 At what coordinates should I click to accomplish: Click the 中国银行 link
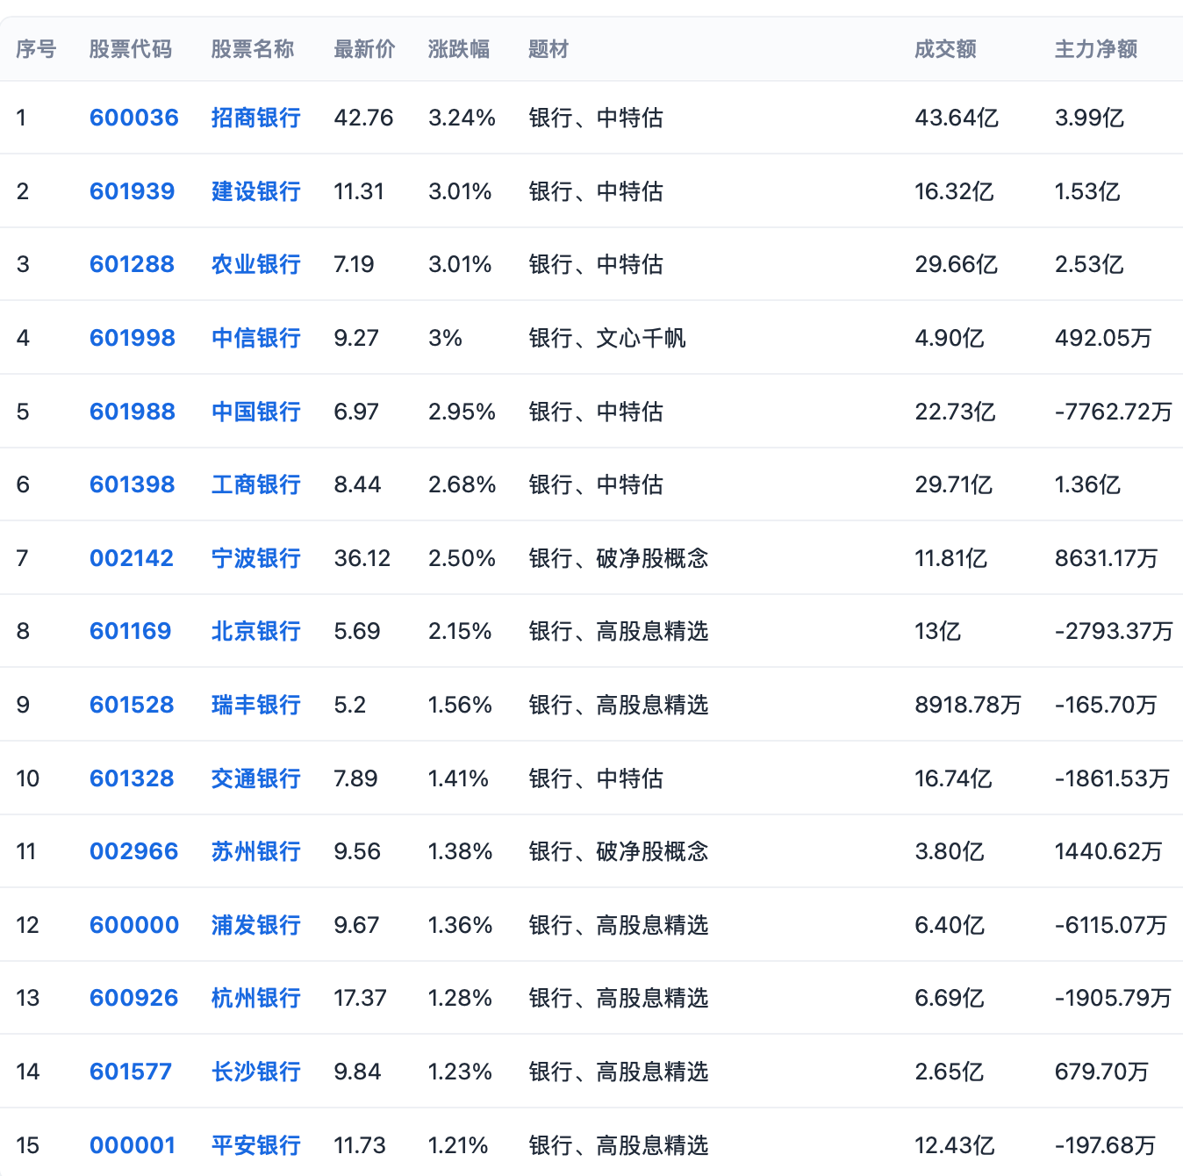[256, 412]
